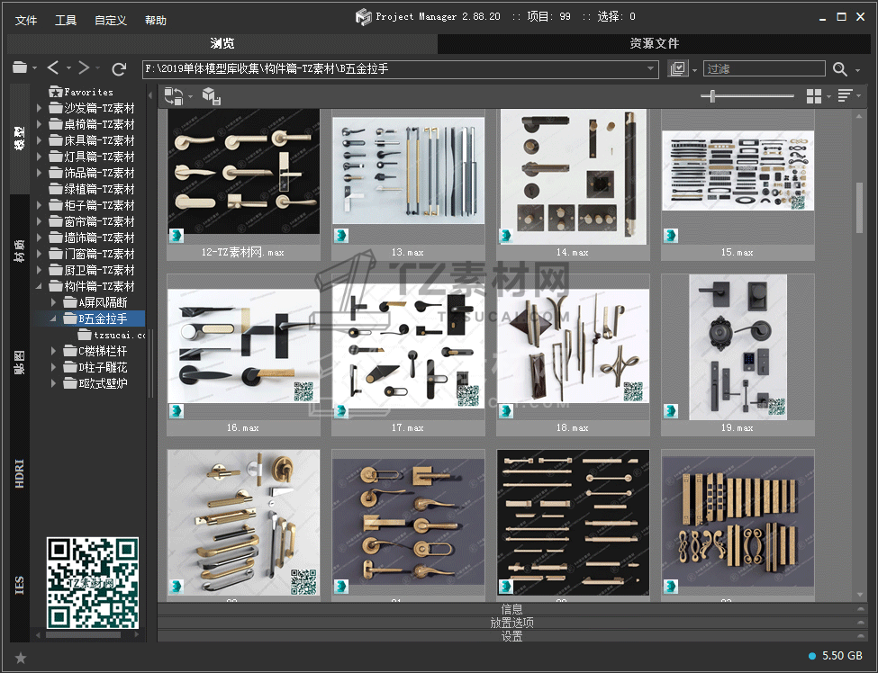Expand the 信息 panel bar

[511, 609]
